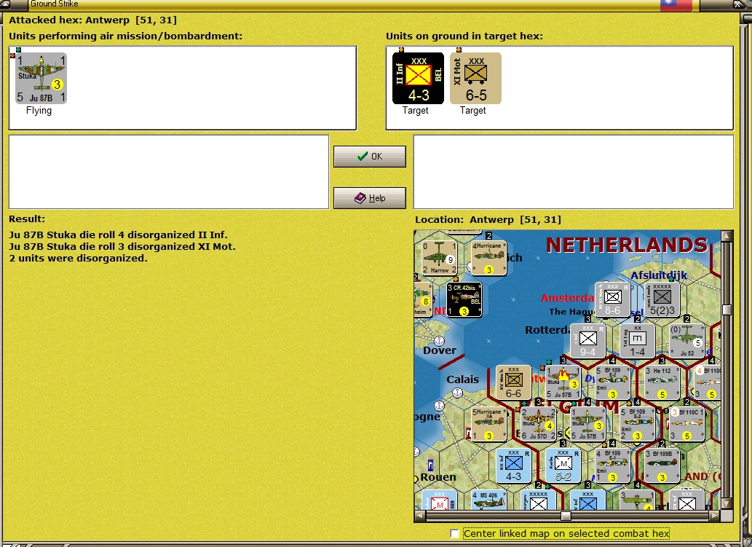Click the Bf 109 E-1 Emil counter

pyautogui.click(x=612, y=465)
